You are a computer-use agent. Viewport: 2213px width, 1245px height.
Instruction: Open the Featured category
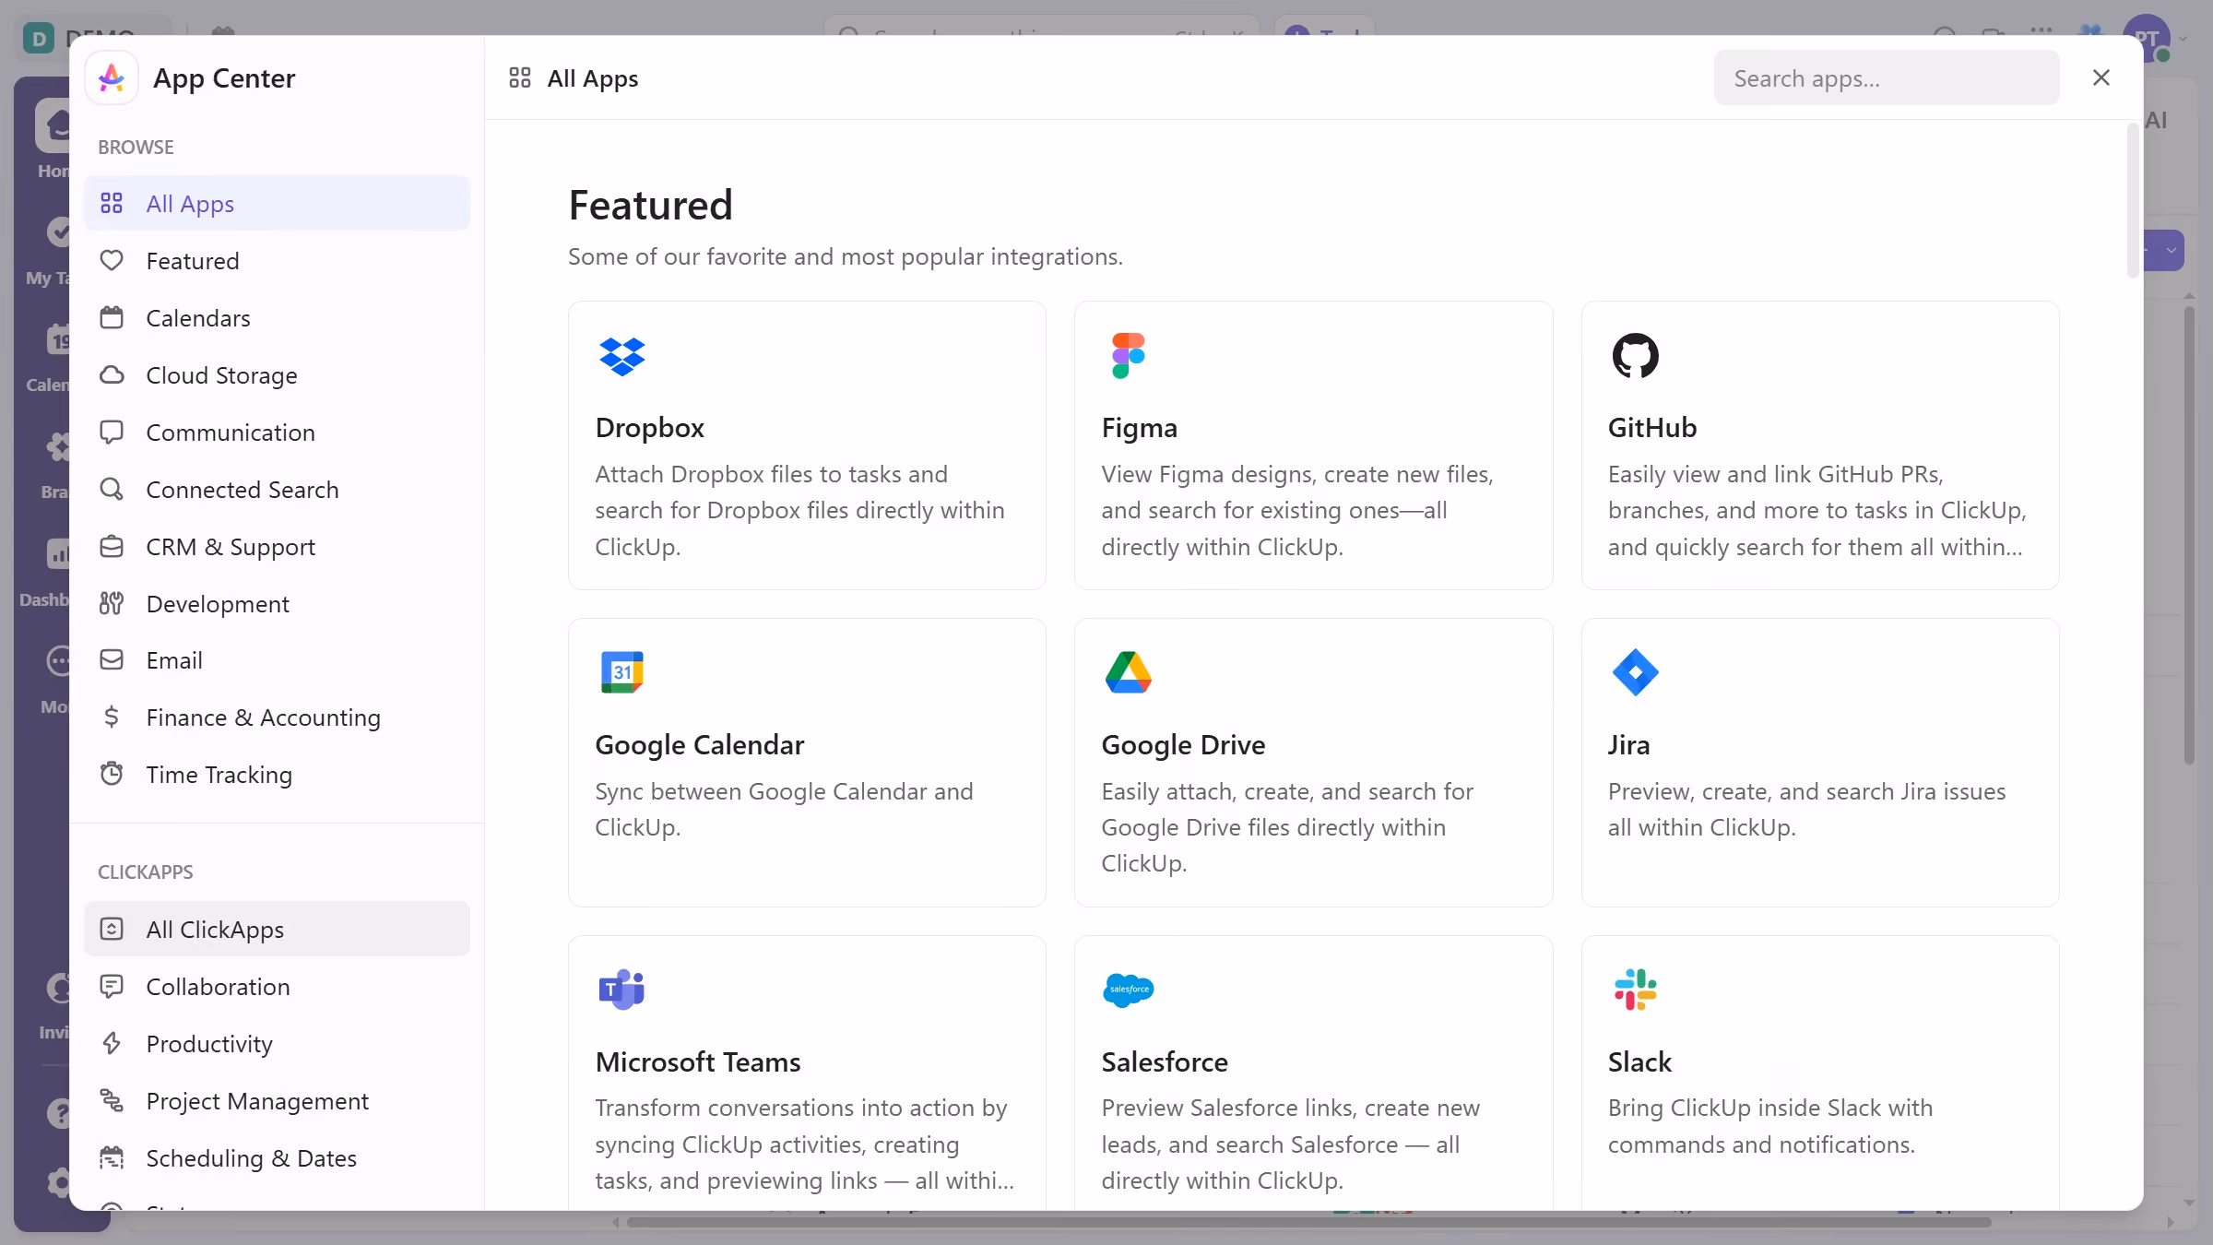click(277, 261)
